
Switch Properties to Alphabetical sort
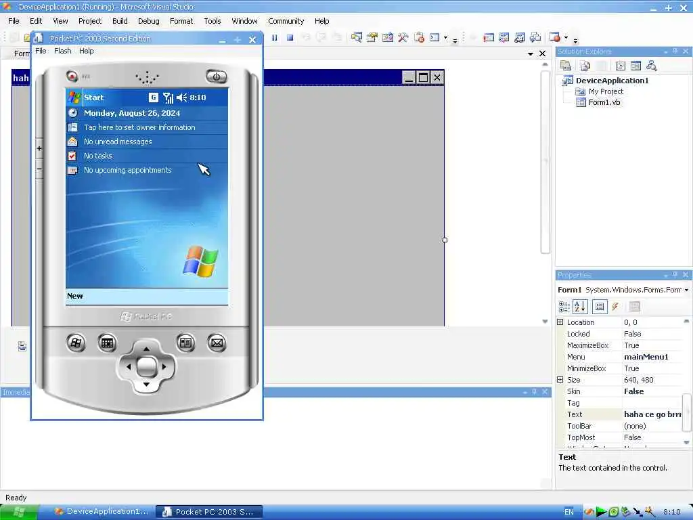(580, 307)
